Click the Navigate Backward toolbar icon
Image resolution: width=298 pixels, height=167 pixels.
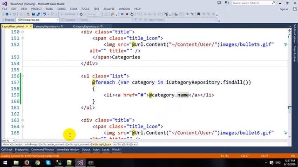pos(7,14)
